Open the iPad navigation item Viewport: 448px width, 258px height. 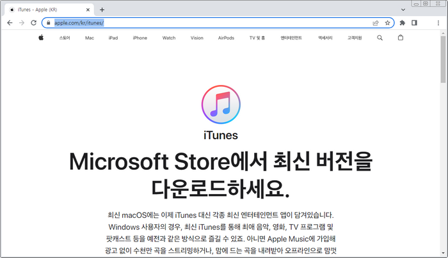coord(113,38)
